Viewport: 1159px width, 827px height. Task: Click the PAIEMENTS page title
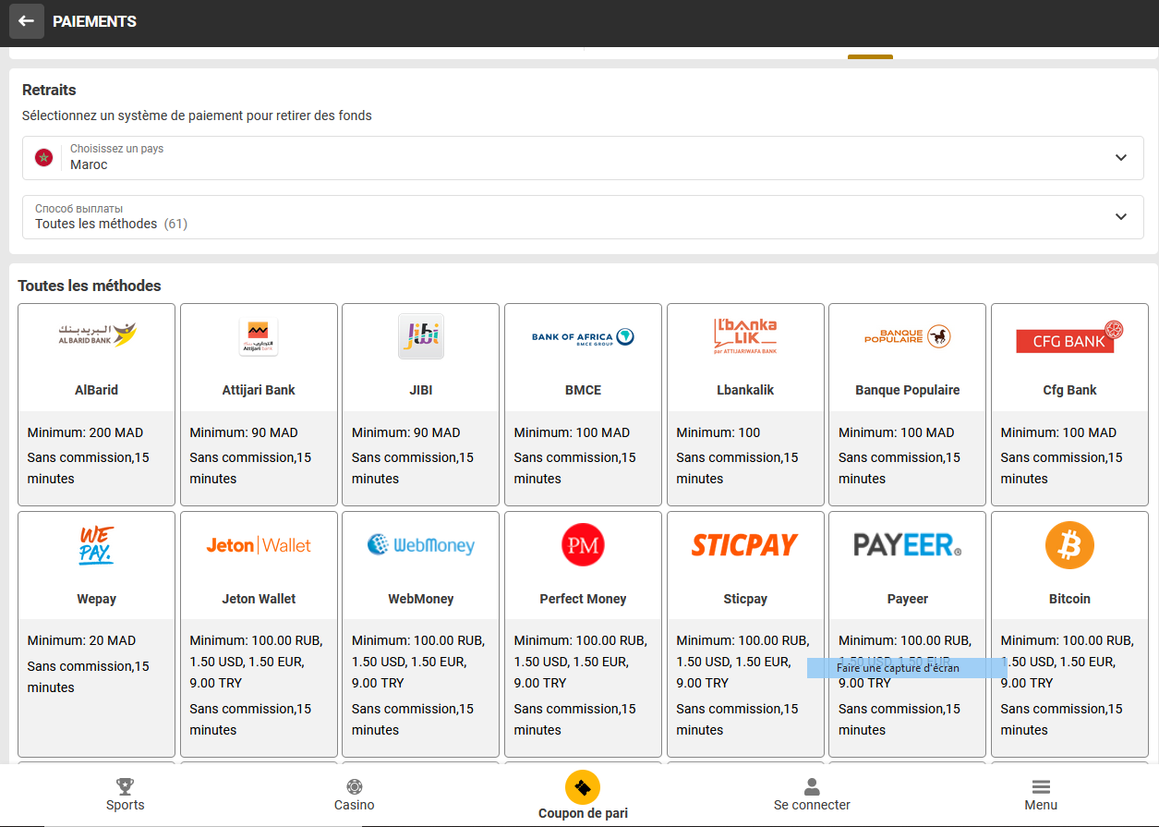click(x=94, y=21)
